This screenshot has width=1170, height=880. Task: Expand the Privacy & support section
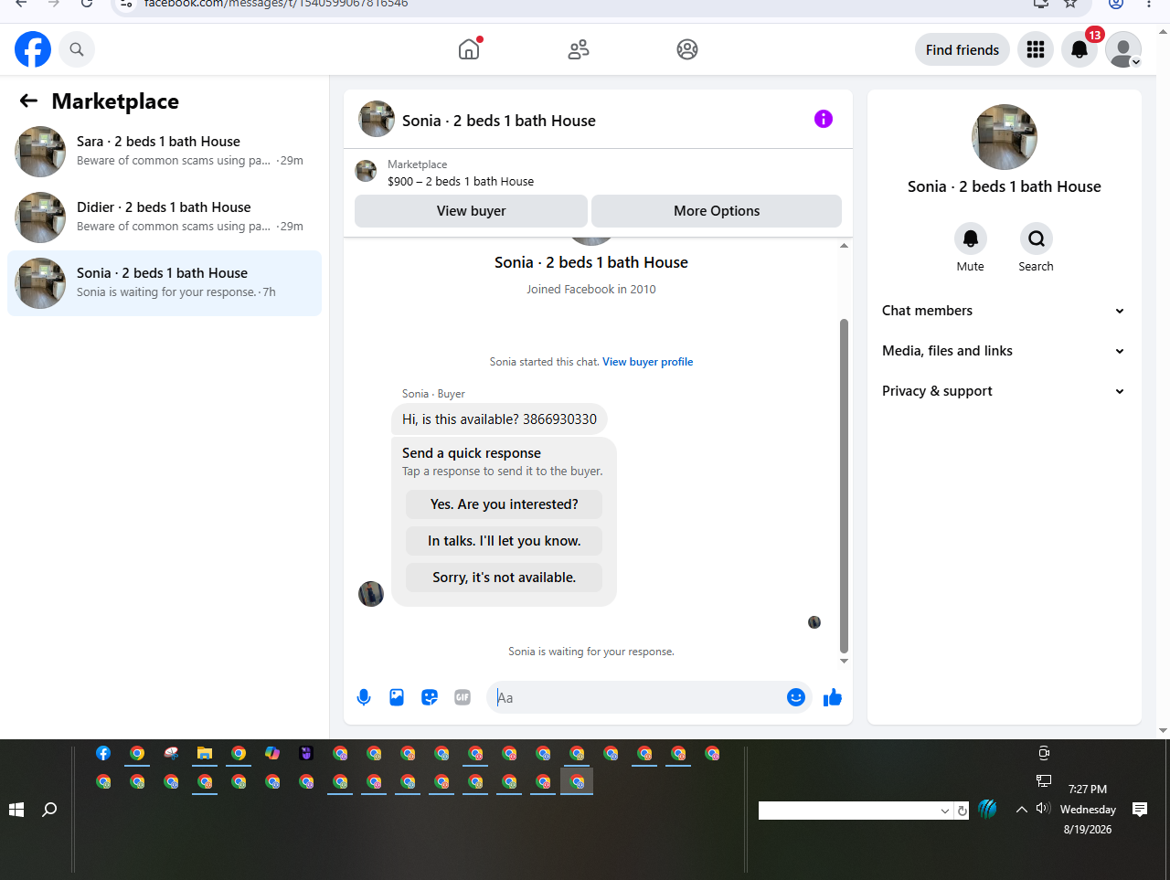[1005, 391]
